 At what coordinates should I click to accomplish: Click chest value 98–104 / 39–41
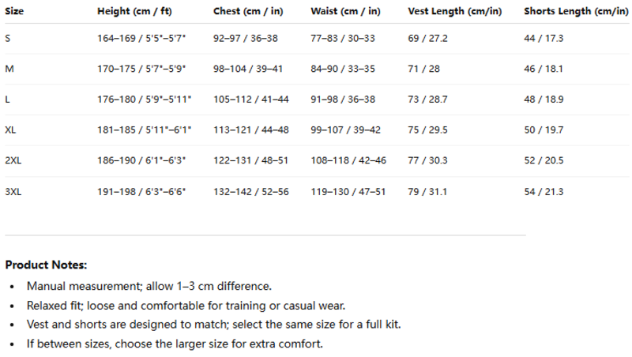point(248,69)
